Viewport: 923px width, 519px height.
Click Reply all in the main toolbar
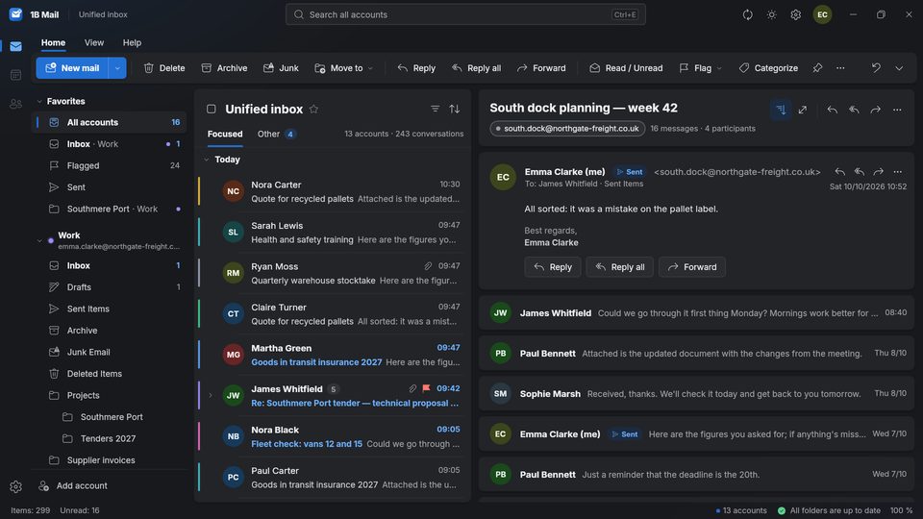pos(476,68)
